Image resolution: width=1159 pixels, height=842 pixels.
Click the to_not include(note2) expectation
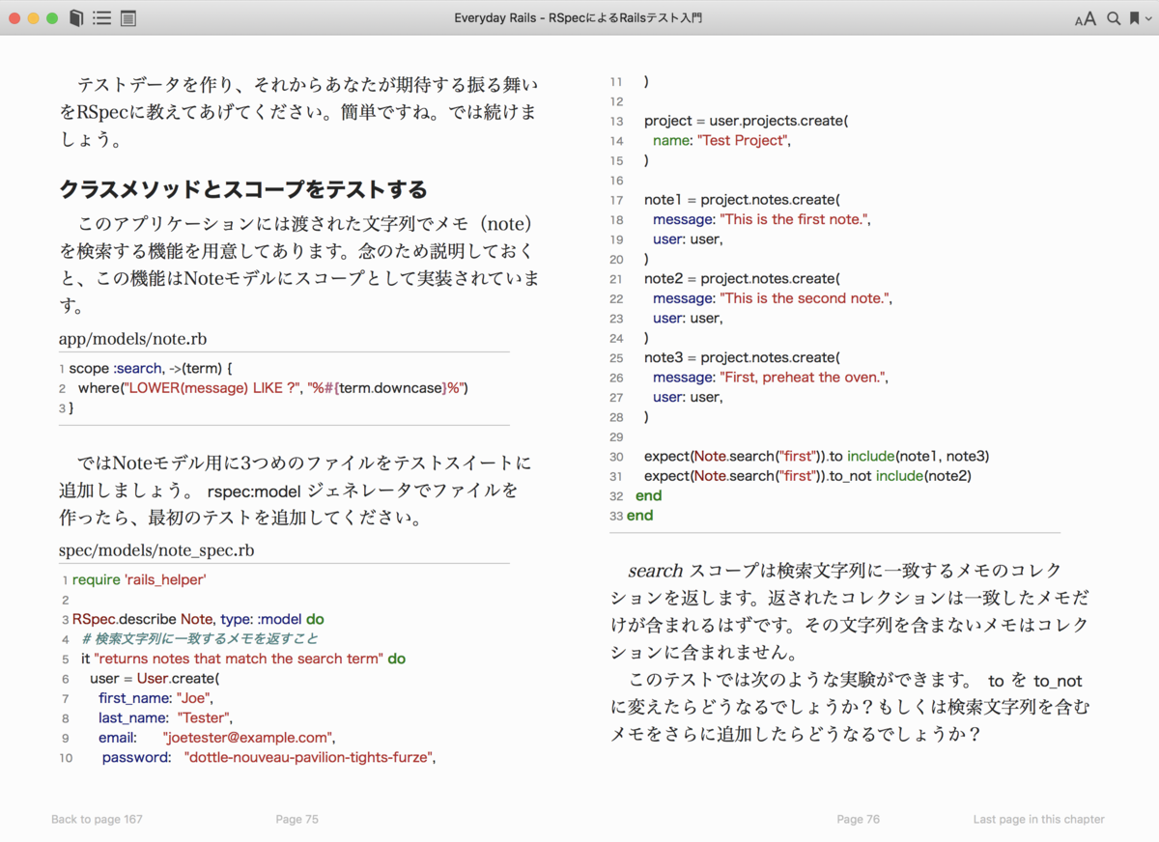tap(807, 476)
